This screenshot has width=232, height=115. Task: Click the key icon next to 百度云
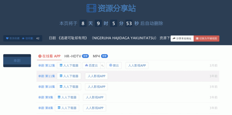click(103, 66)
